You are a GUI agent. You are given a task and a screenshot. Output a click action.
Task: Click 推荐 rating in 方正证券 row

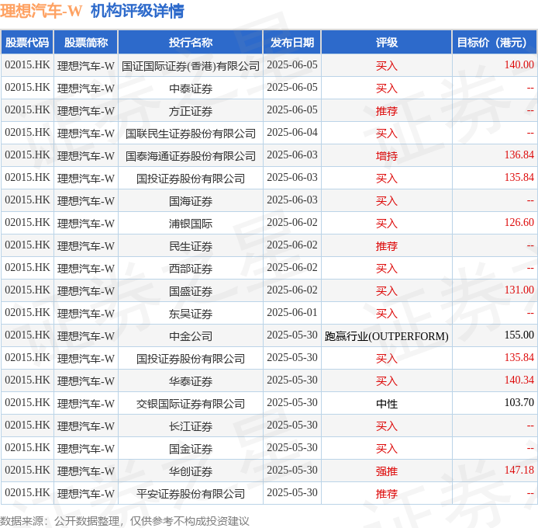coord(387,111)
